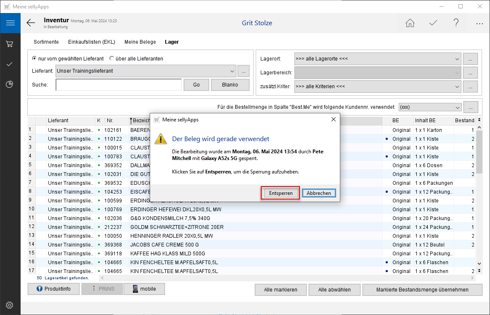Select 'nur vom gewählten Lieferant' radio
This screenshot has height=315, width=490.
(x=34, y=59)
